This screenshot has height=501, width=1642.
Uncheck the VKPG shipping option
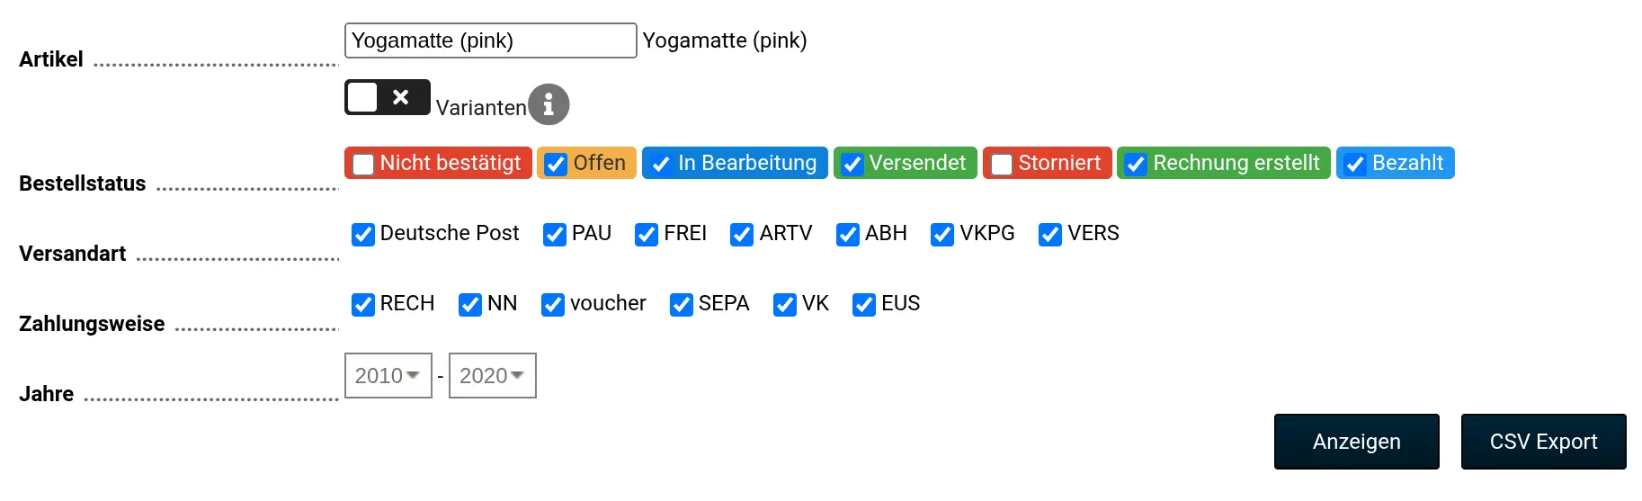[x=942, y=235]
